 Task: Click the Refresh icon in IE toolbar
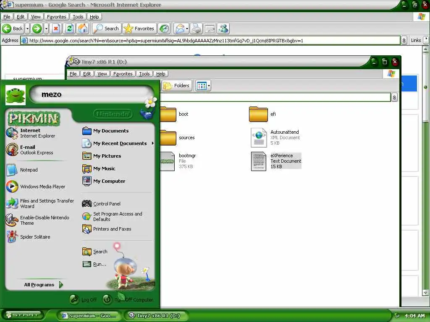tap(69, 29)
